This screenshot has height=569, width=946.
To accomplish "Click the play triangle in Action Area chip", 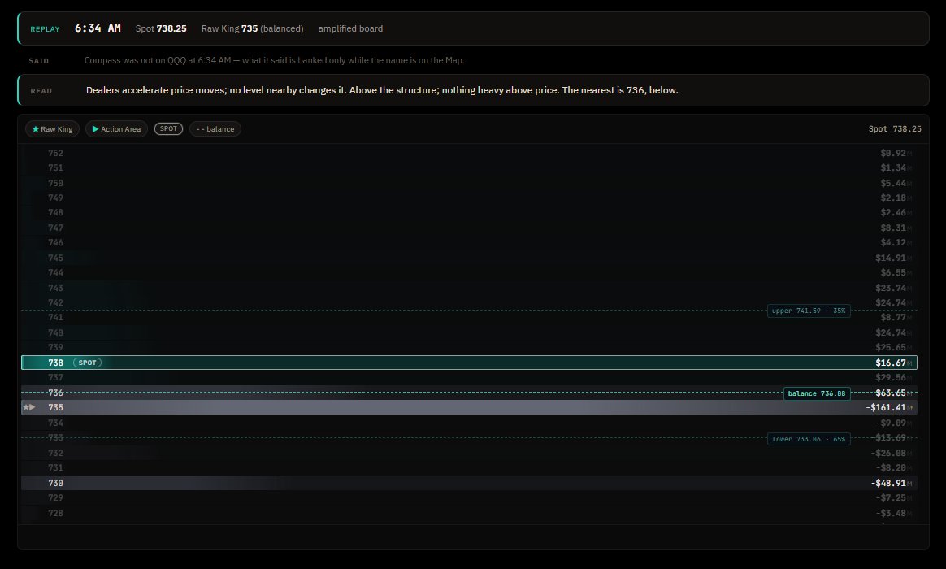I will point(95,129).
